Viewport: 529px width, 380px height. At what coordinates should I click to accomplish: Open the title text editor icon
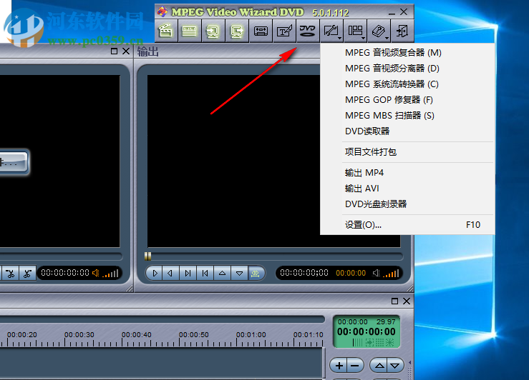tap(284, 31)
